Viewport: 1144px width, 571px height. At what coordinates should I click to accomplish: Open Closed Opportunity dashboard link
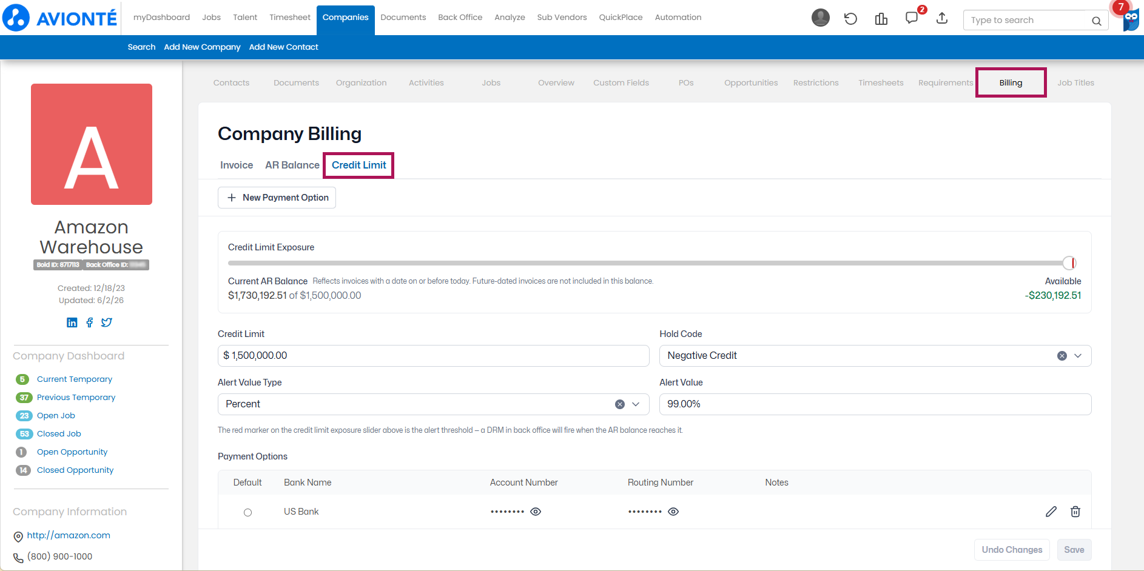point(75,470)
